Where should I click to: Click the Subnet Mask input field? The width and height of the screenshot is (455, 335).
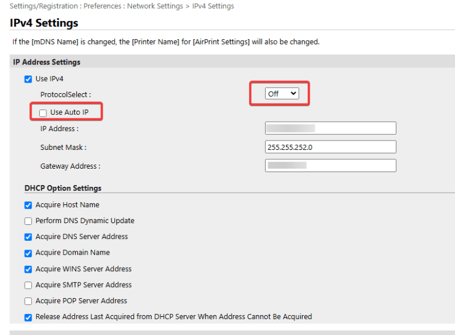[x=331, y=147]
